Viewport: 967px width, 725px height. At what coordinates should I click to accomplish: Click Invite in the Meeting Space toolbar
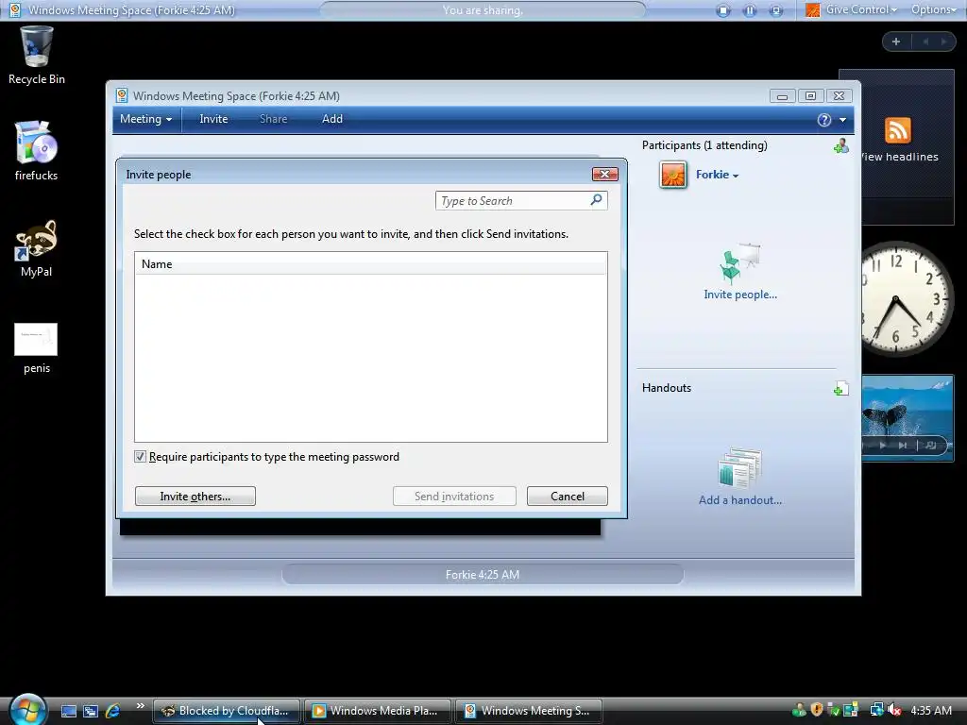(213, 119)
